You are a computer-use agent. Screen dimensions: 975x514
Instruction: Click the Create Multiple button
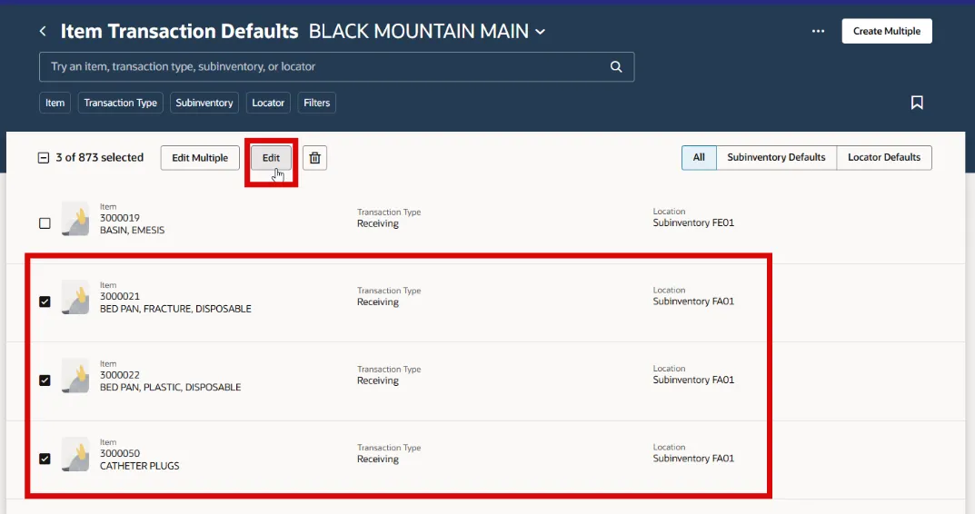(886, 31)
